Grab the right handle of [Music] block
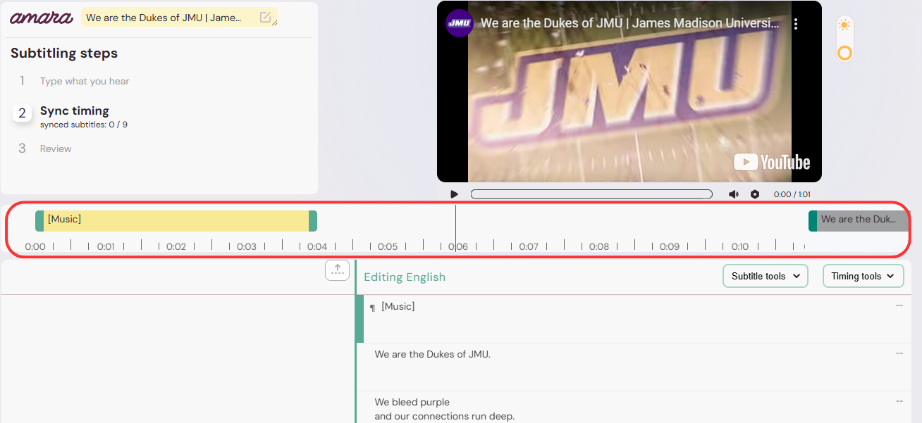Screen dimensions: 922x423 click(x=313, y=221)
